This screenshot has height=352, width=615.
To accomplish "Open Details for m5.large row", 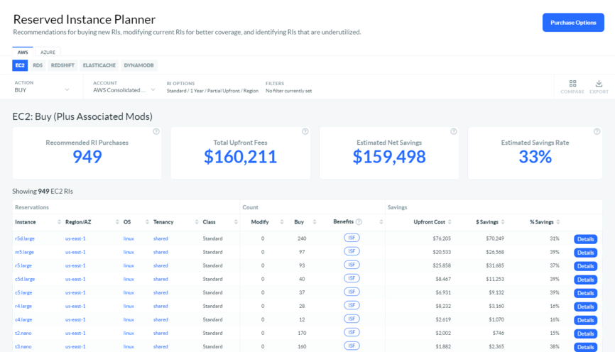I will (586, 253).
